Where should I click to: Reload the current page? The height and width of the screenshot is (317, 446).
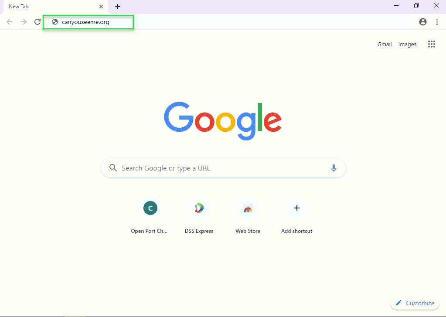point(37,22)
